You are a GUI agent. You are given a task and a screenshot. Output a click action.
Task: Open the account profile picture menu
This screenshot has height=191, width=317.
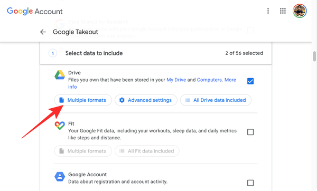[300, 11]
